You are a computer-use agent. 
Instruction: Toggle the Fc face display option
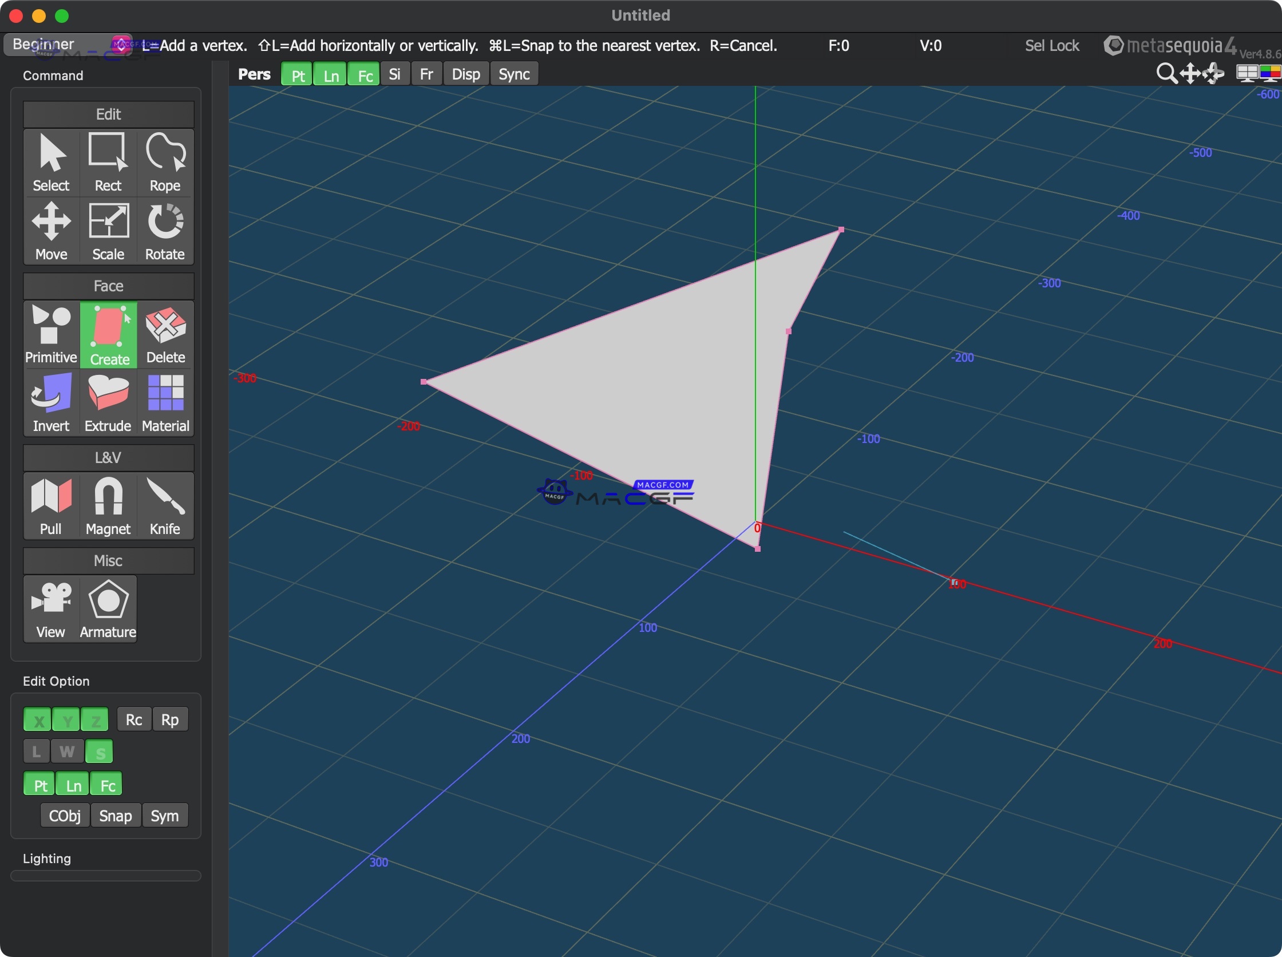click(x=364, y=74)
